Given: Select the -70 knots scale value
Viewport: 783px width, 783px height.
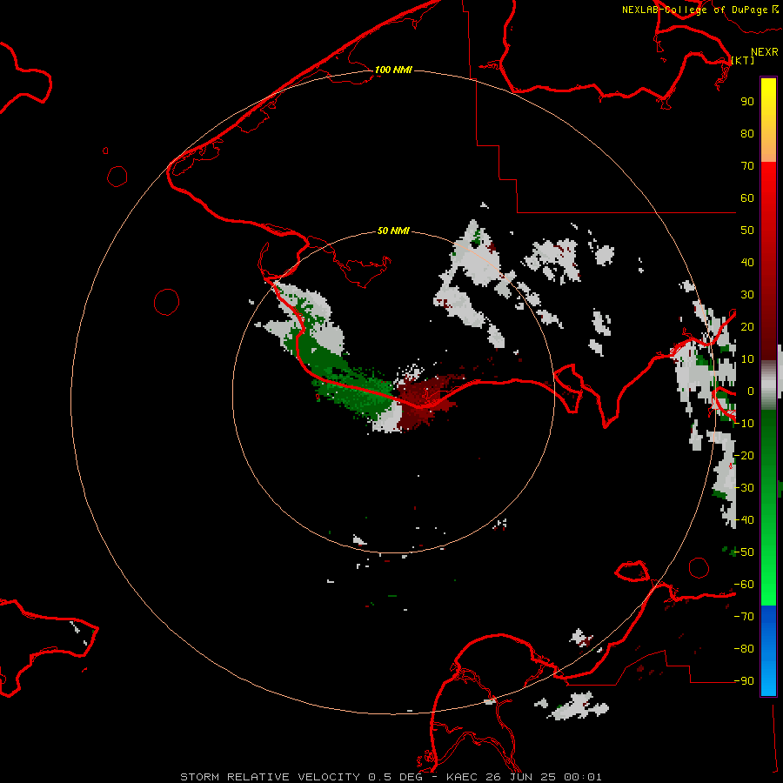Looking at the screenshot, I should click(744, 617).
